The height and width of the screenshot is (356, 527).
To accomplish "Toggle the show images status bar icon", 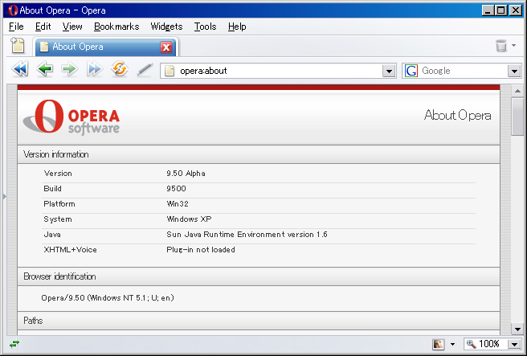I will (439, 344).
